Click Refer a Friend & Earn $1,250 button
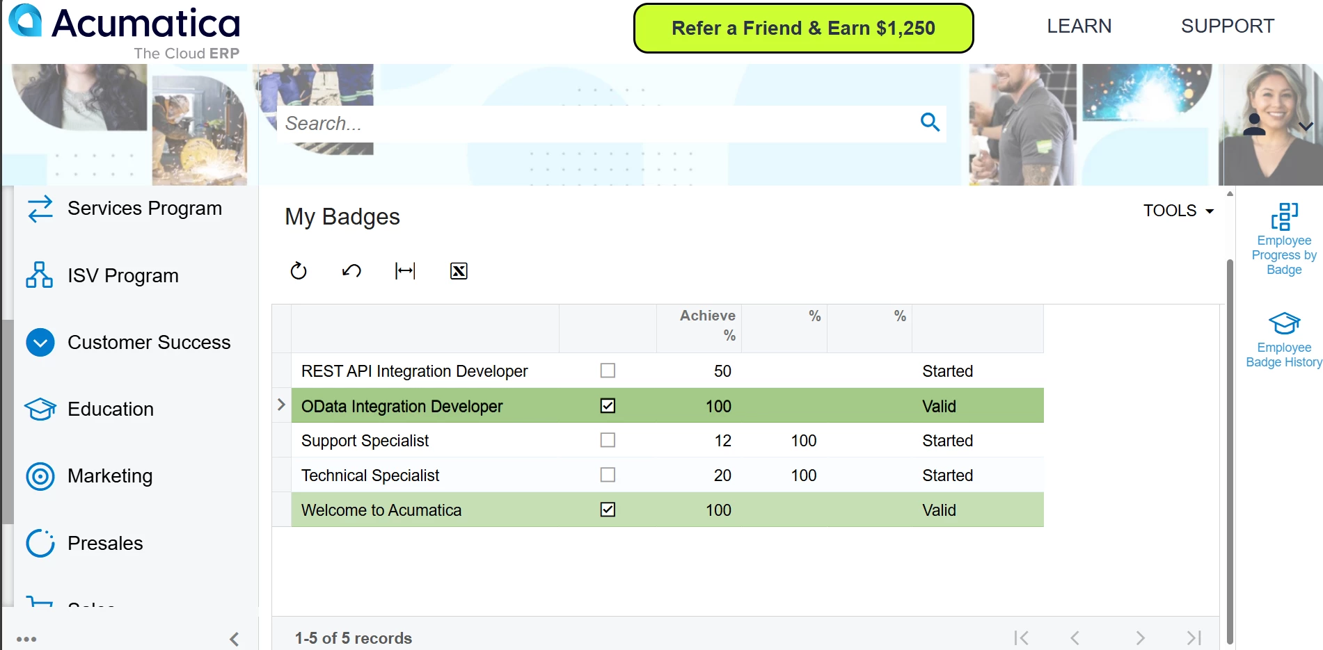 [803, 29]
